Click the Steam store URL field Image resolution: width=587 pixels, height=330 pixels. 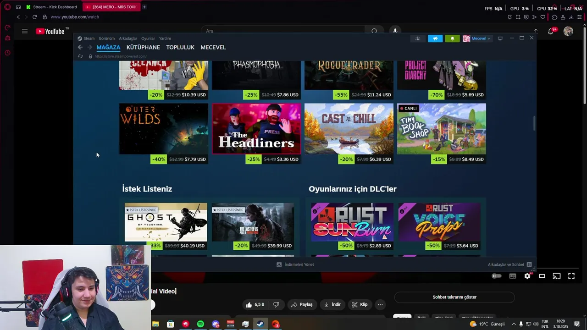(121, 56)
